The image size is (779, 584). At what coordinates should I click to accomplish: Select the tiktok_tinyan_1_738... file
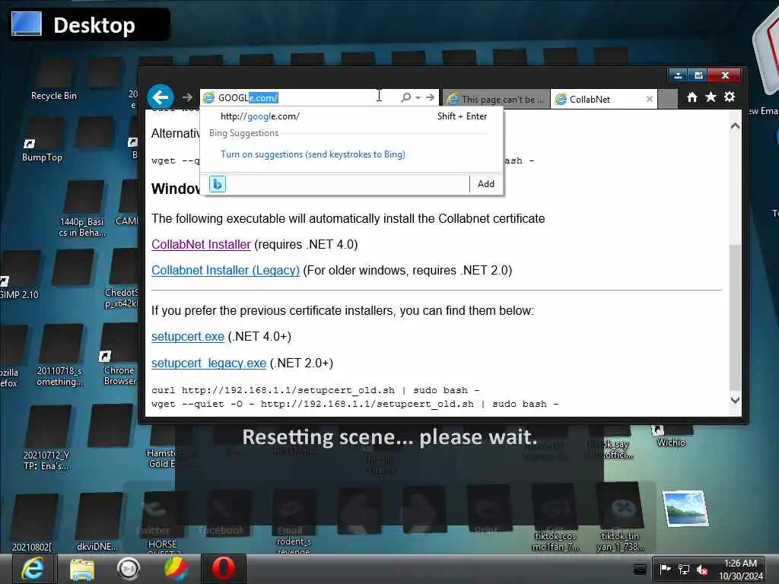(x=620, y=518)
